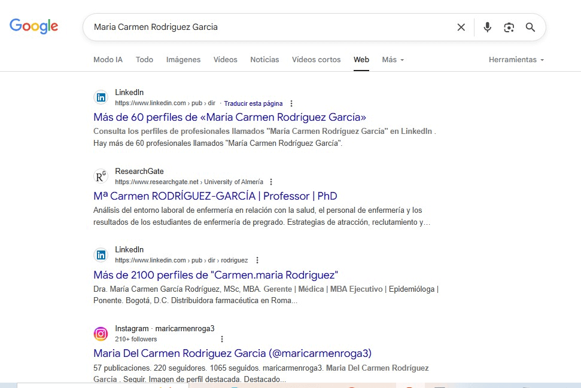Open more options for Instagram result

coord(222,339)
